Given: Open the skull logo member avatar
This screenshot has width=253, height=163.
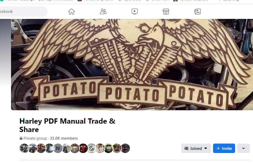Looking at the screenshot, I should 75,148.
